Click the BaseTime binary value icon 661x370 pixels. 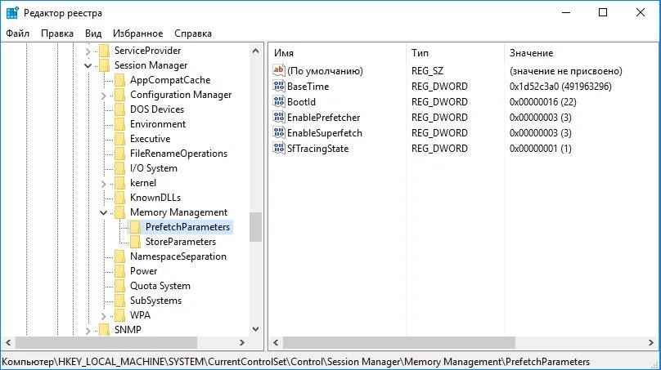pos(279,86)
